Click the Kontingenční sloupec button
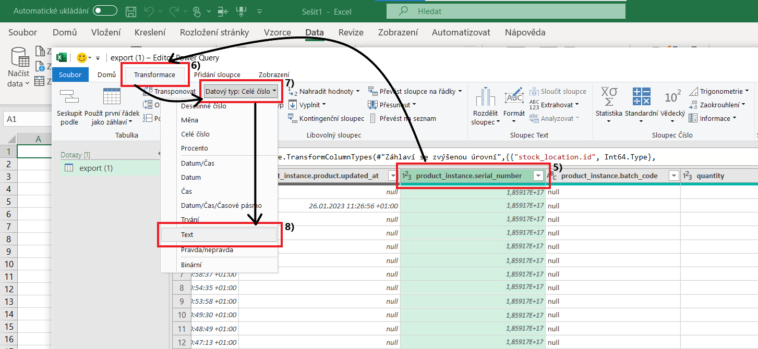 (326, 118)
